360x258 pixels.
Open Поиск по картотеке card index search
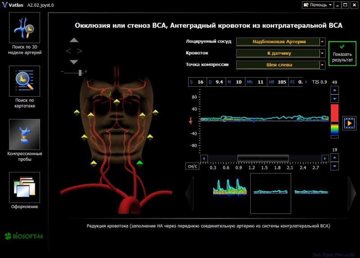coord(24,81)
